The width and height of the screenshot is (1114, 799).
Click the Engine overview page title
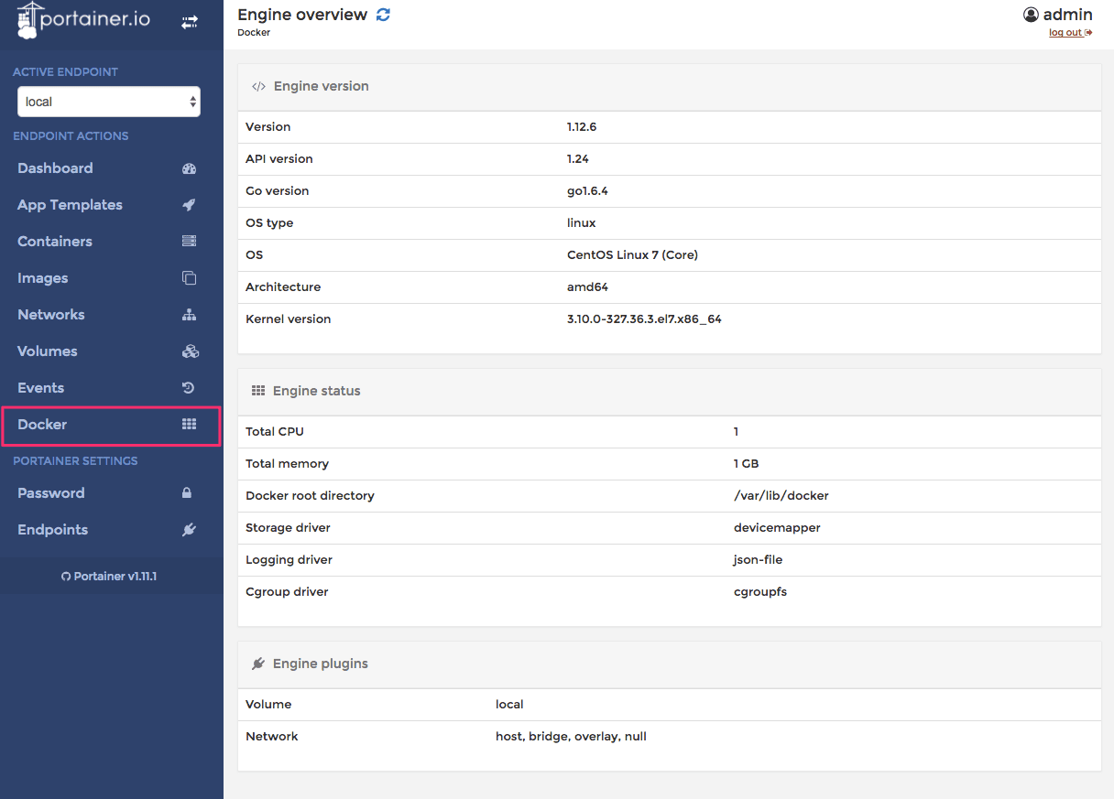(302, 15)
